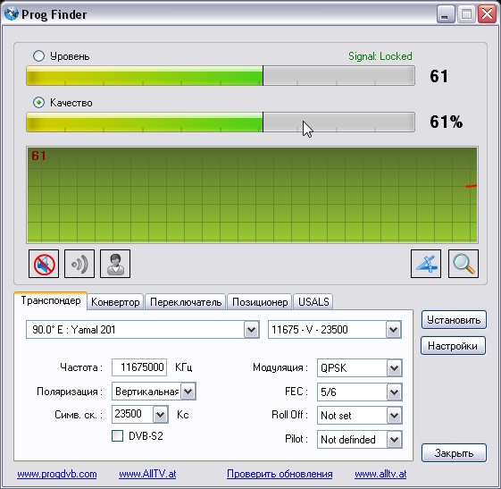The height and width of the screenshot is (489, 501).
Task: Click the Качество signal progress bar
Action: pyautogui.click(x=221, y=122)
